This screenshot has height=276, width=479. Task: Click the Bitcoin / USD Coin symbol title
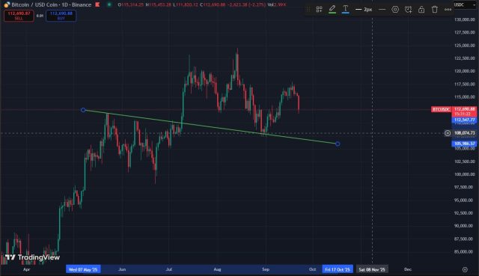coord(52,4)
